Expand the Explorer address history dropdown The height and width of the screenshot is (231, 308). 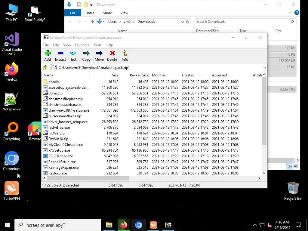pos(182,22)
